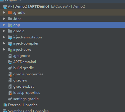Click the External Libraries bars icon
125x112 pixels.
tap(5, 105)
